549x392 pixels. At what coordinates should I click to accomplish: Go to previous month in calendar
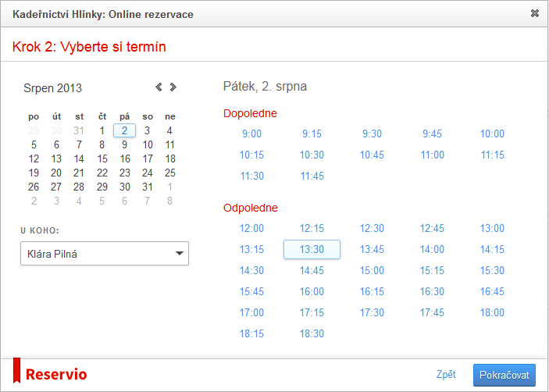click(x=159, y=87)
